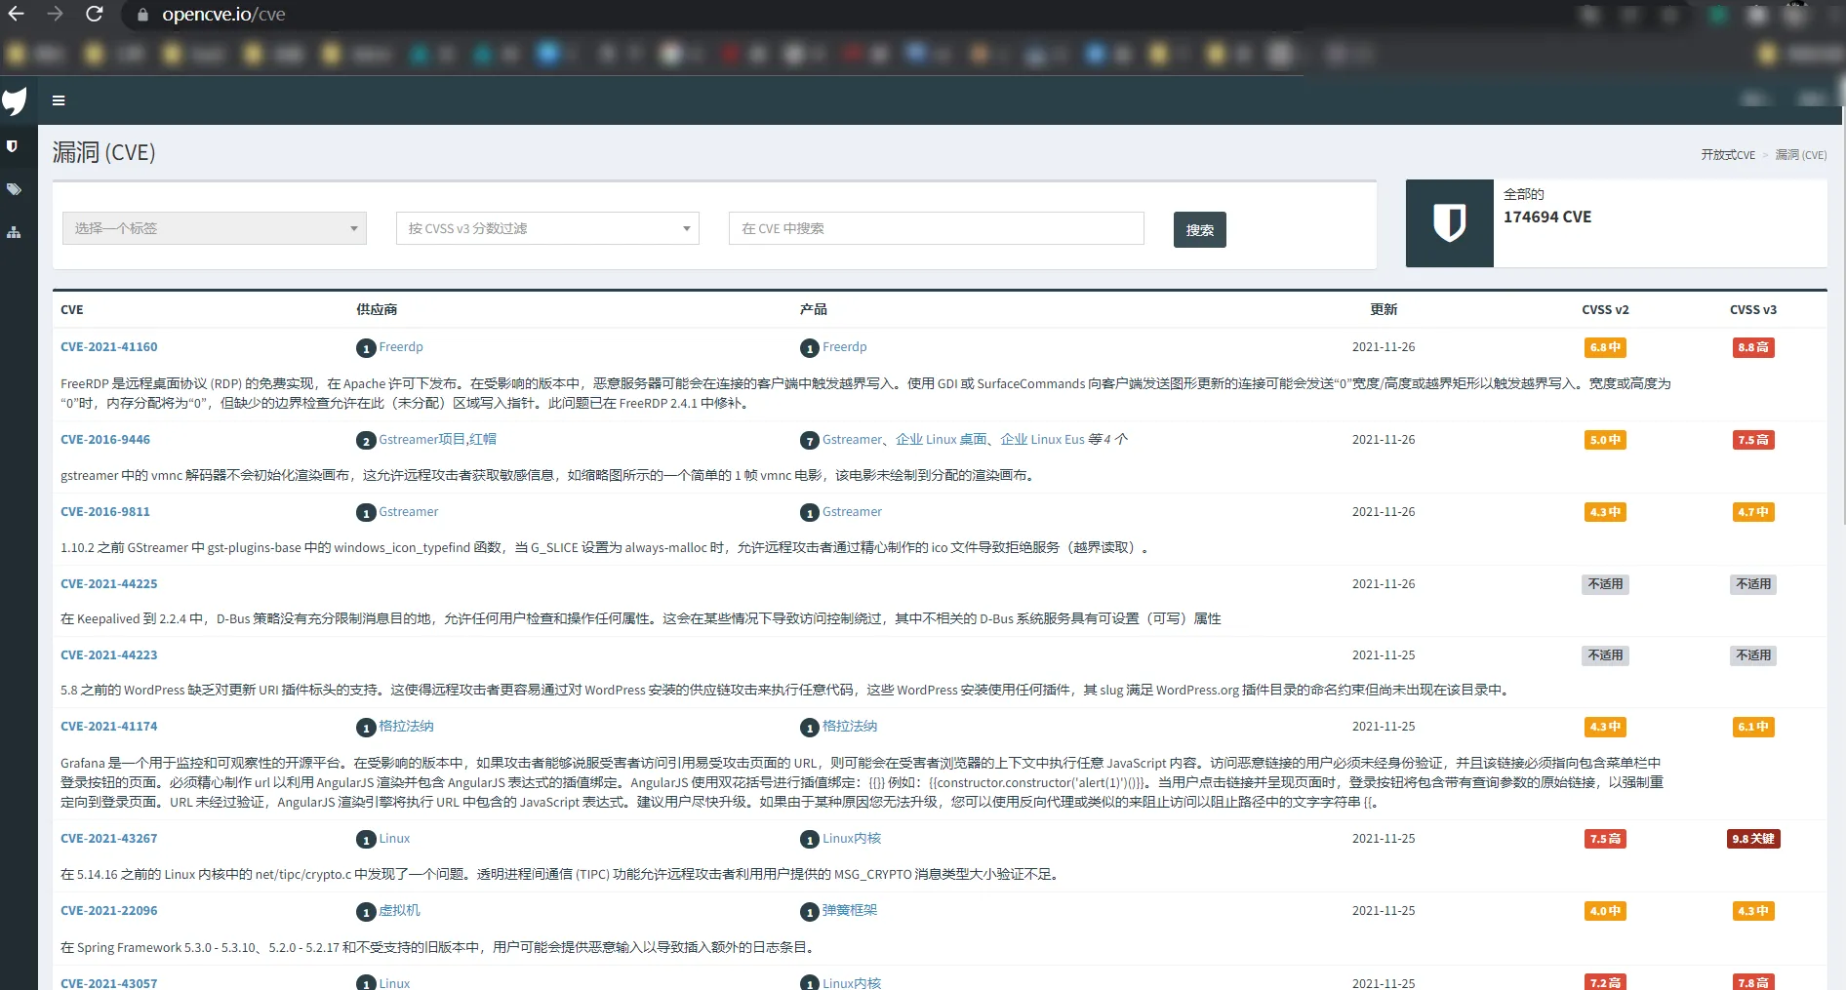Open vulnerabilities shield icon in sidebar
This screenshot has width=1846, height=990.
[13, 146]
